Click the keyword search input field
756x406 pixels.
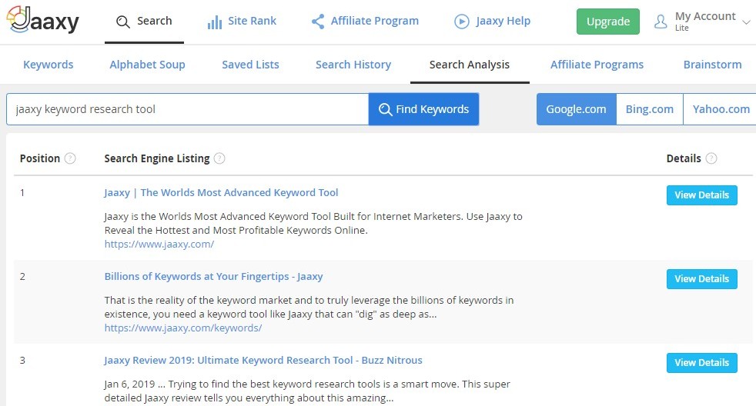pos(188,109)
